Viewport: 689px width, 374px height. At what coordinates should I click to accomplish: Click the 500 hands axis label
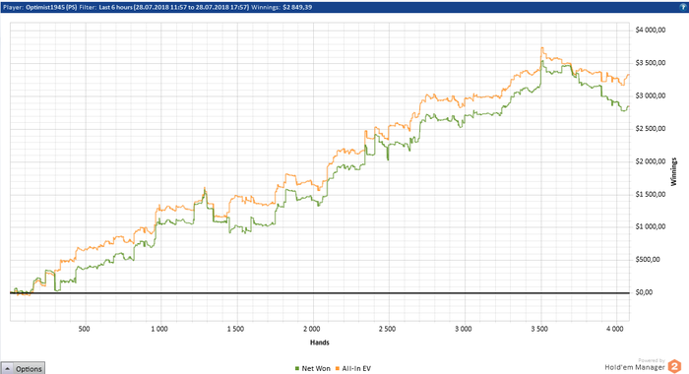pyautogui.click(x=84, y=329)
